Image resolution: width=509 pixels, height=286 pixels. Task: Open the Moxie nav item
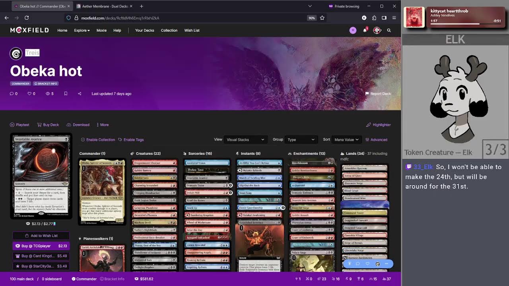(101, 30)
